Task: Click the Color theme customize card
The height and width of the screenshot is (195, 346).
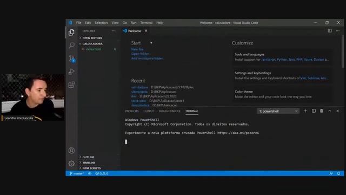Action: coord(282,94)
